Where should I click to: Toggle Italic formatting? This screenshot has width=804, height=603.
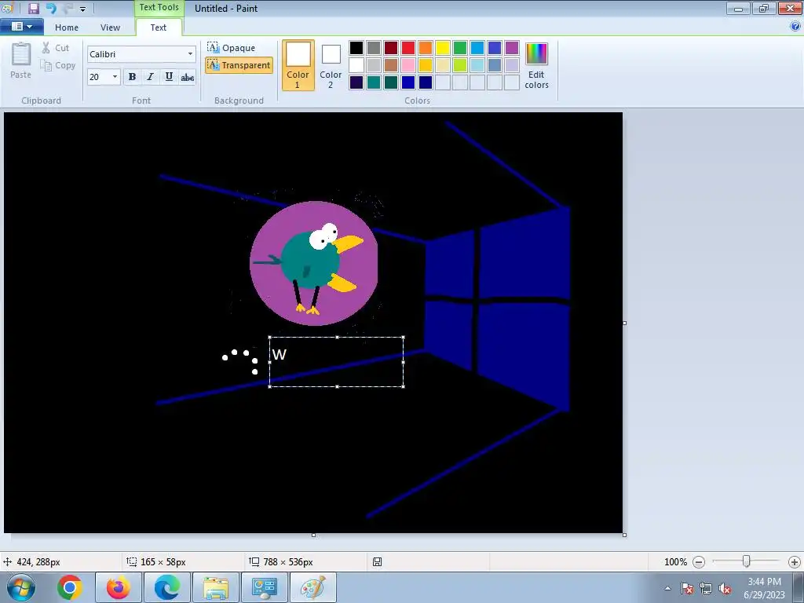[x=150, y=77]
